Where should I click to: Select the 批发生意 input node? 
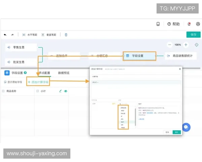point(21,62)
